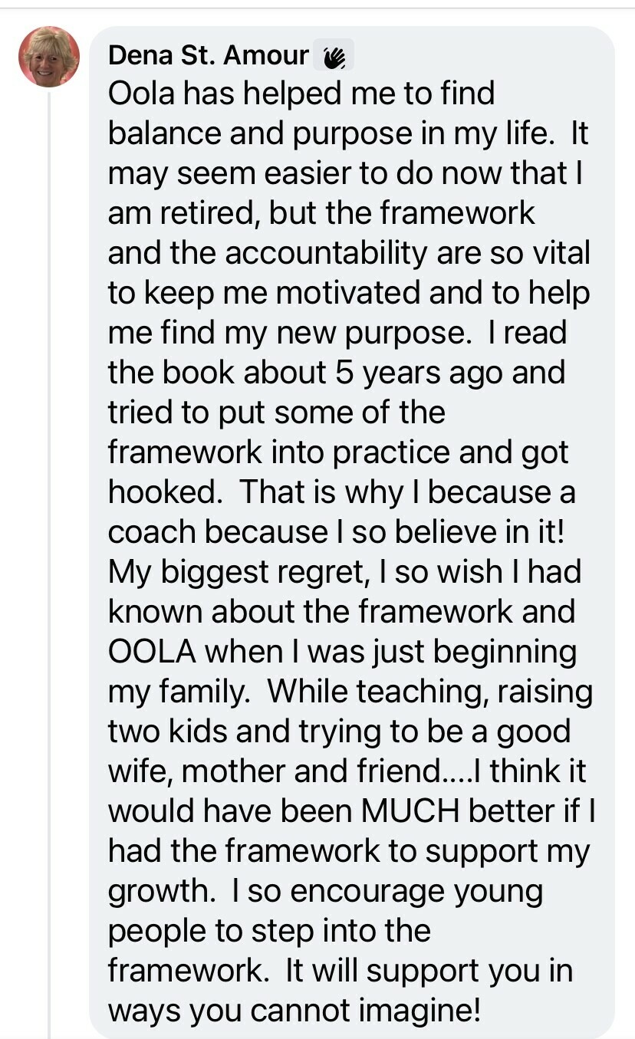Screen dimensions: 635x1039
Task: Open Dena St. Amour's profile picture
Action: coord(49,57)
